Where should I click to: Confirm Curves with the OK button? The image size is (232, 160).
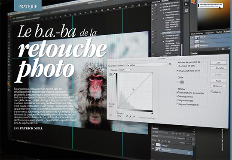(218, 63)
